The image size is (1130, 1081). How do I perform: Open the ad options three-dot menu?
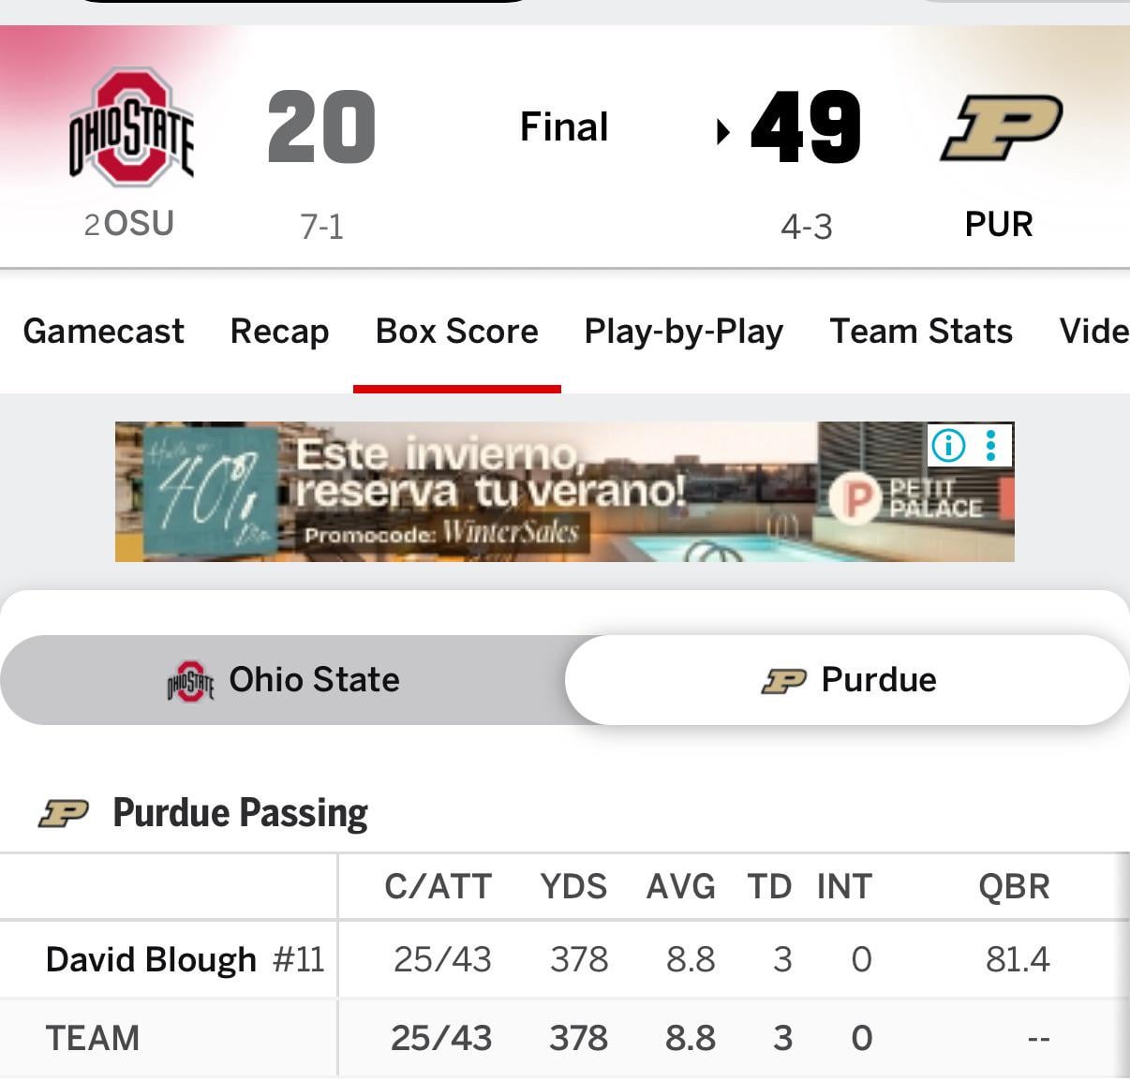pos(991,445)
